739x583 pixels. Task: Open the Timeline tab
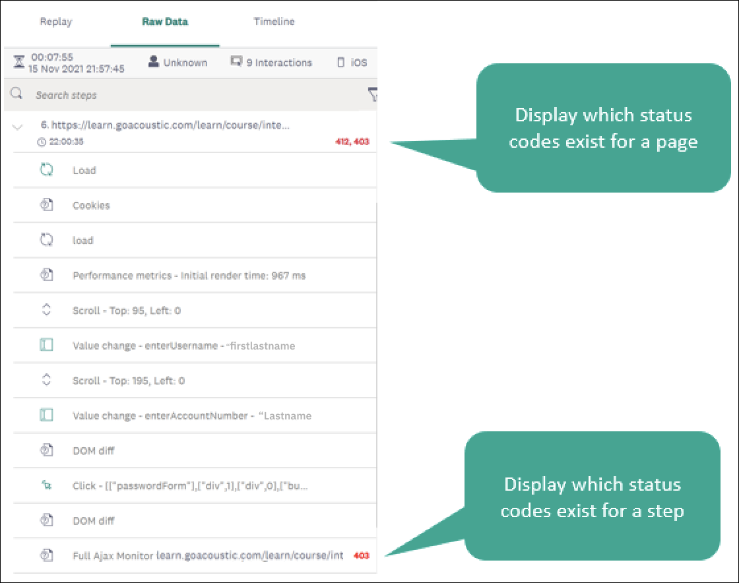(x=274, y=22)
